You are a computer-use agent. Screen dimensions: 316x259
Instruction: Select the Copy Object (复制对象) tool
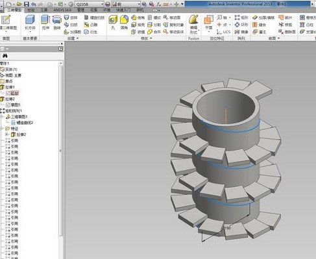tap(174, 25)
